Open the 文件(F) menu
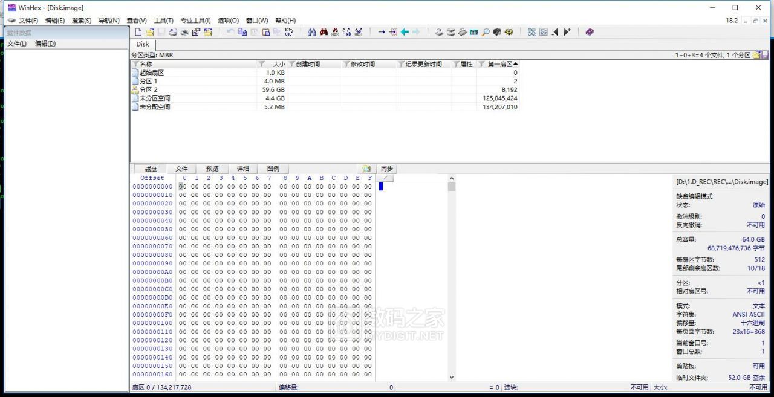 point(28,21)
